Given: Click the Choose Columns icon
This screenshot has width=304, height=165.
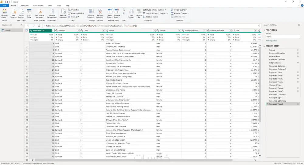Looking at the screenshot, I should (91, 12).
